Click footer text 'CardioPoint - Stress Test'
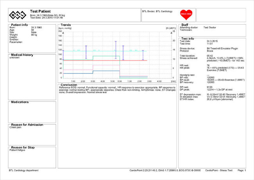The width and height of the screenshot is (254, 180). 219,171
